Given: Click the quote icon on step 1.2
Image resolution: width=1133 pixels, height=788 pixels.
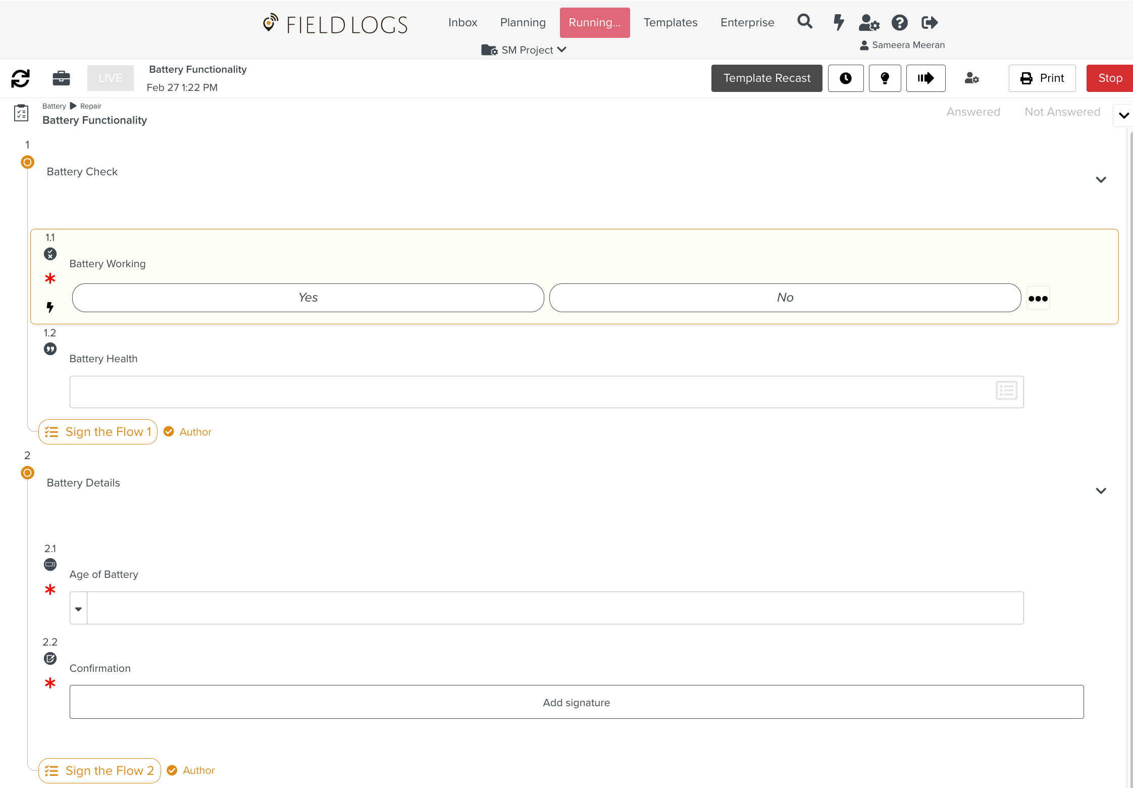Looking at the screenshot, I should 50,349.
